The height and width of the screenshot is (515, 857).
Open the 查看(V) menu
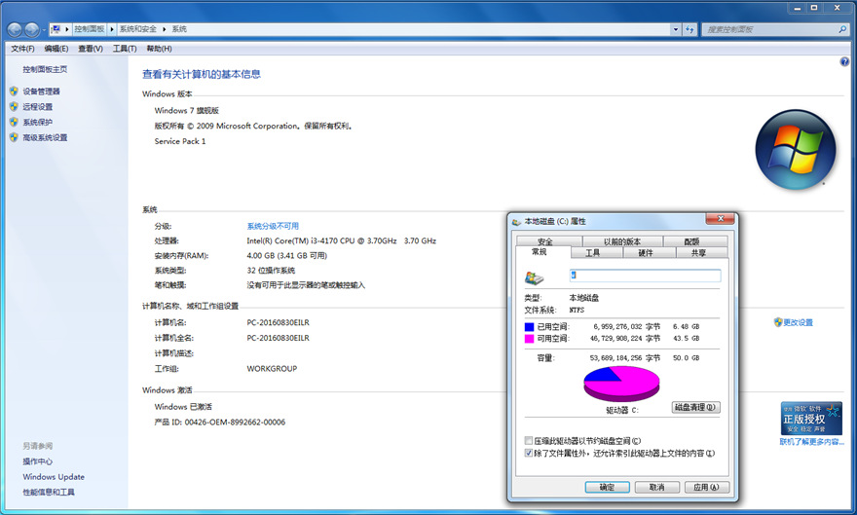[x=91, y=49]
